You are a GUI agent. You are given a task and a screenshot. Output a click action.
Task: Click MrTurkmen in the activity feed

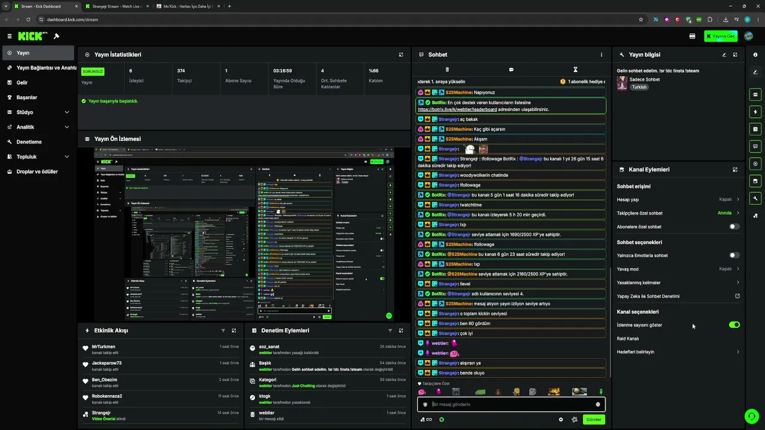pos(103,347)
